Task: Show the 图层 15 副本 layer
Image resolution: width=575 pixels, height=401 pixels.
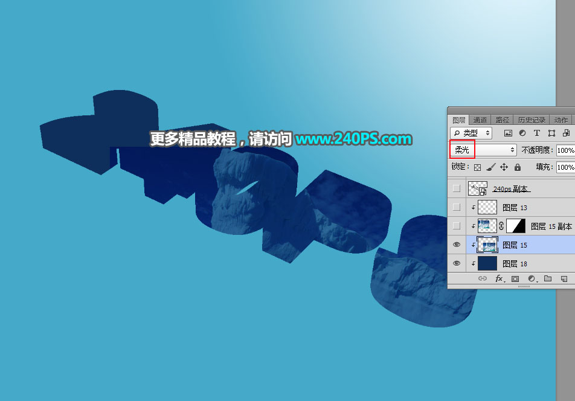Action: coord(457,226)
